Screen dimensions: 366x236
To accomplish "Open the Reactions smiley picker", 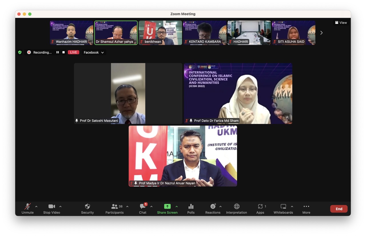I will (213, 209).
